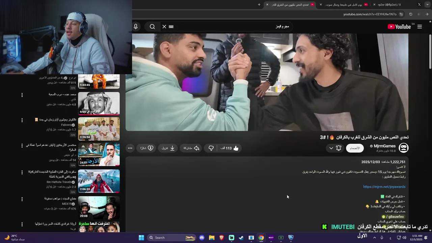Open options menu for Falcons video

[22, 120]
